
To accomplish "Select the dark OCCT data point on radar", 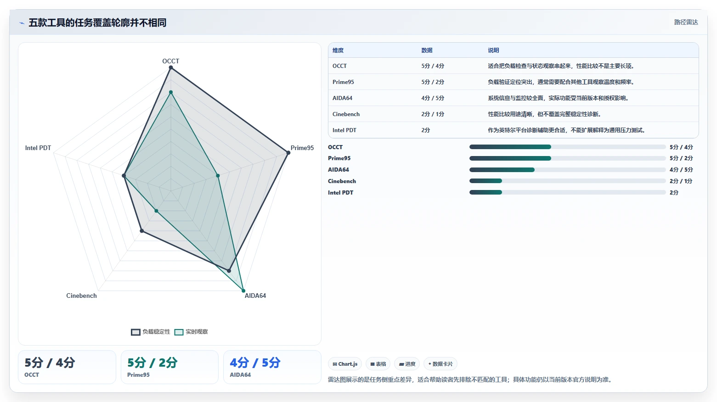I will tap(171, 68).
